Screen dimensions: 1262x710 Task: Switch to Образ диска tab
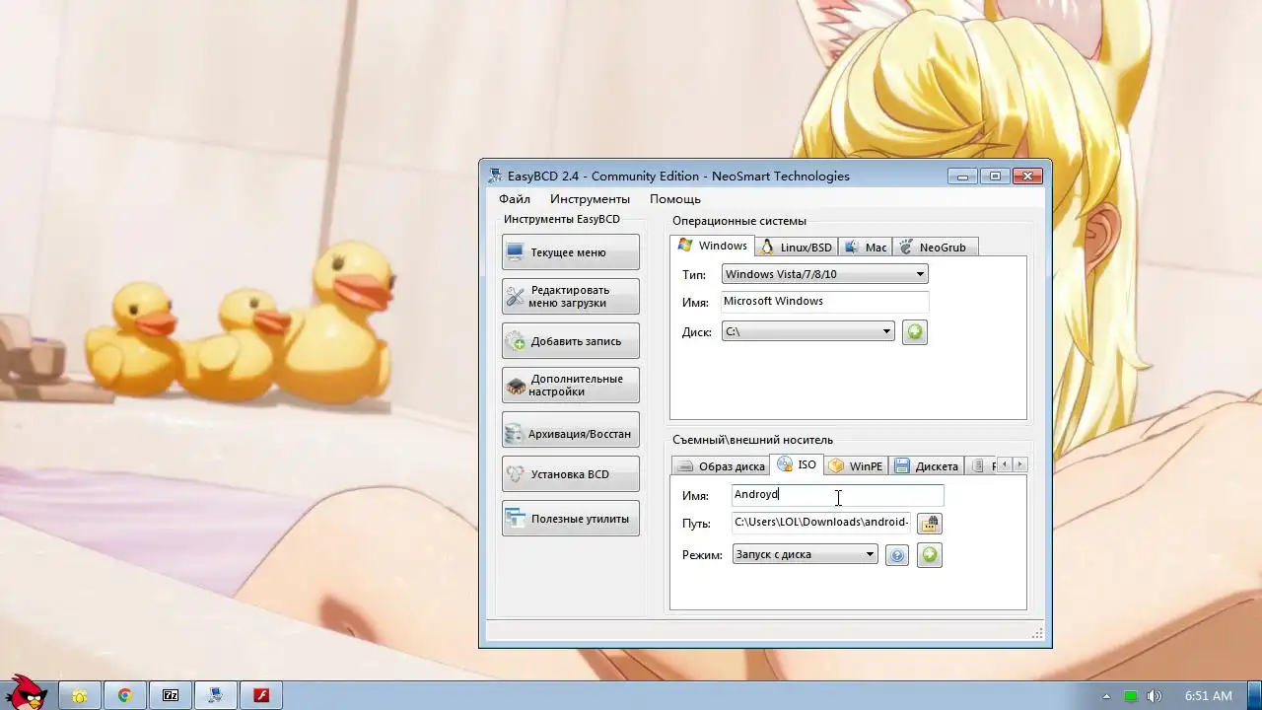coord(721,466)
